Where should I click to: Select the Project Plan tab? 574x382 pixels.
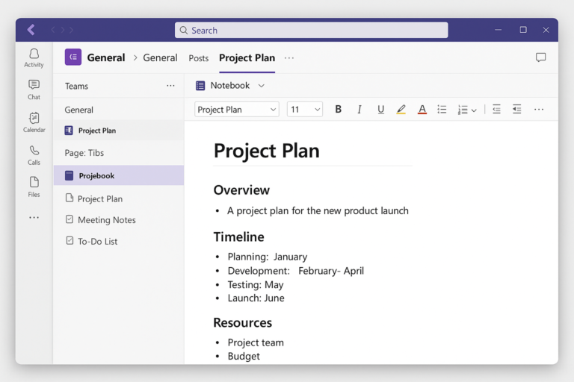click(247, 58)
